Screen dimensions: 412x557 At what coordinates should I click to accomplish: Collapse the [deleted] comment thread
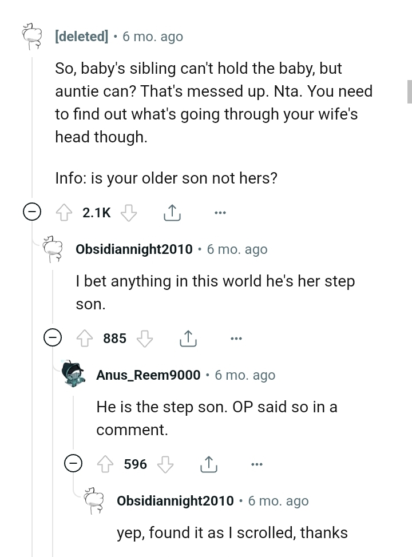point(33,212)
